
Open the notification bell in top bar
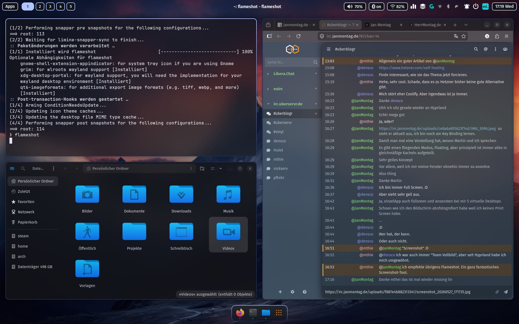pyautogui.click(x=467, y=6)
